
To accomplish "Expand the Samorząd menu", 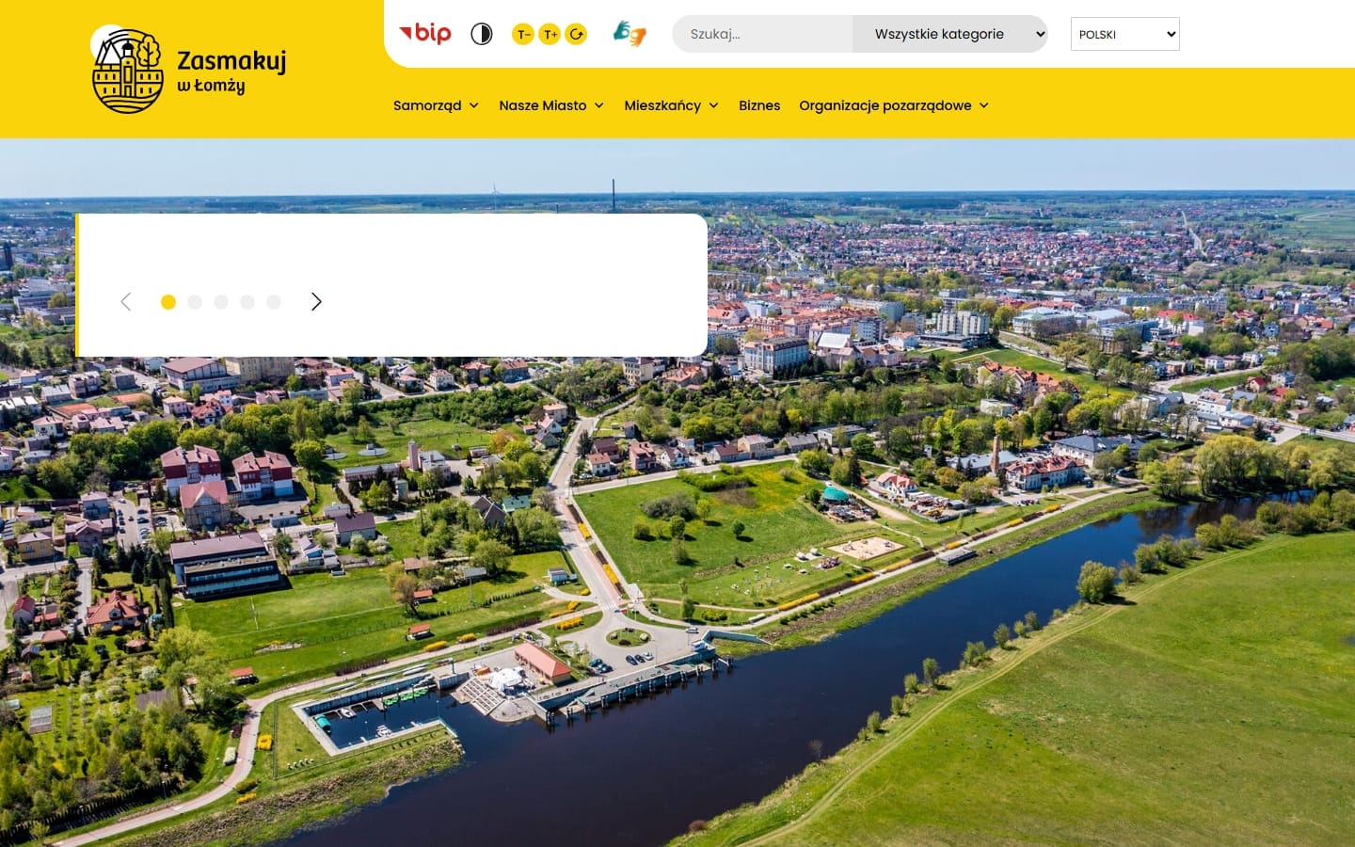I will tap(436, 105).
